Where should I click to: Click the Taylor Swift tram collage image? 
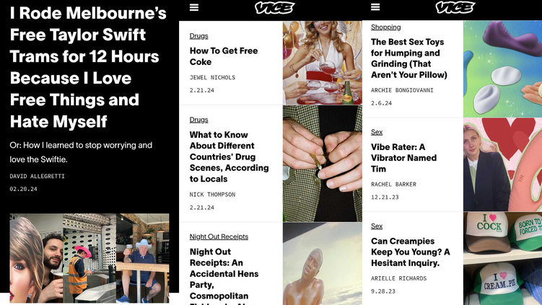89,258
